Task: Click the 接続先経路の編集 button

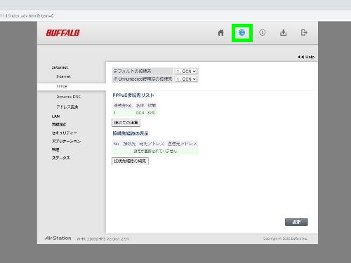Action: [130, 161]
